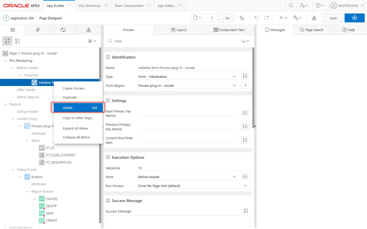Select Delete from the context menu
The width and height of the screenshot is (367, 229).
tap(78, 108)
